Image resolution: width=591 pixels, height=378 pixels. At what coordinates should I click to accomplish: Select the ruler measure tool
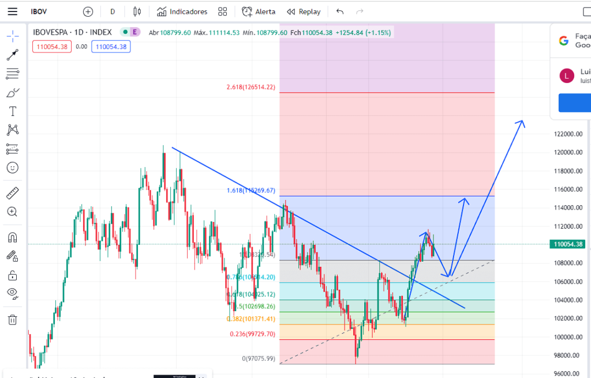(x=12, y=192)
